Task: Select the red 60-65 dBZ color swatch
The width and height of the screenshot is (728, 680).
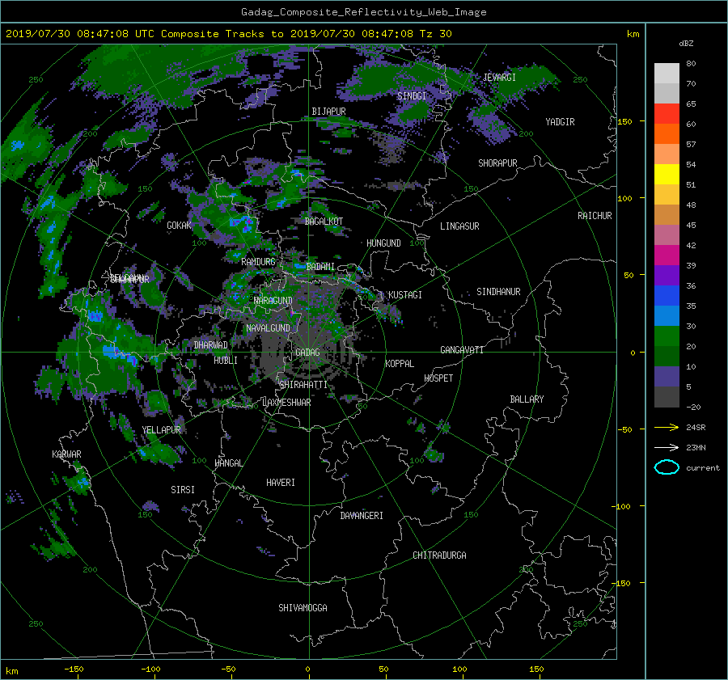Action: 667,114
